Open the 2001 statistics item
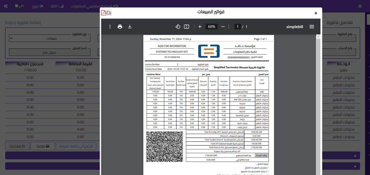370x175 pixels. [57, 6]
